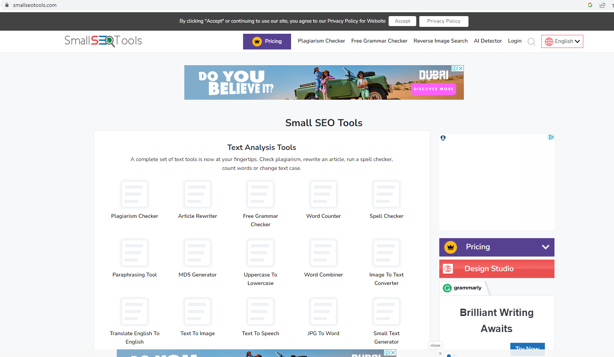Click the Plagiarism Checker text link
Viewport: 614px width, 357px height.
(x=134, y=216)
